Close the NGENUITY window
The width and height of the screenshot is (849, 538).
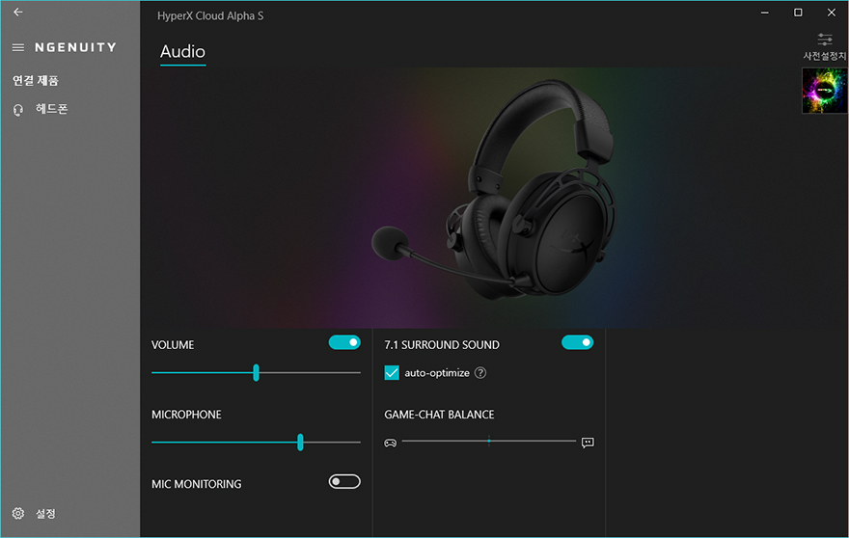[x=832, y=13]
